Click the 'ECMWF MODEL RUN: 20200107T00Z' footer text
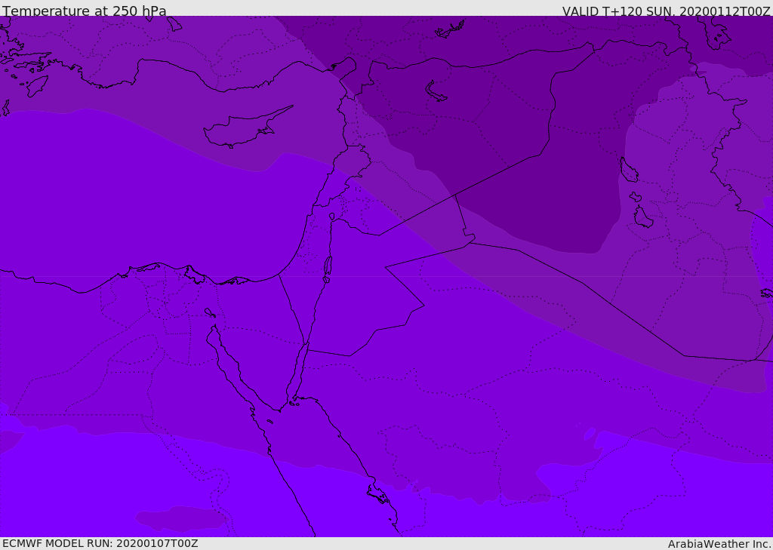Screen dimensions: 773x550 100,543
